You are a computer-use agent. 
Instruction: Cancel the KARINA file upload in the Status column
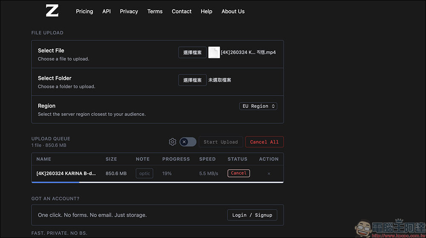click(x=239, y=173)
